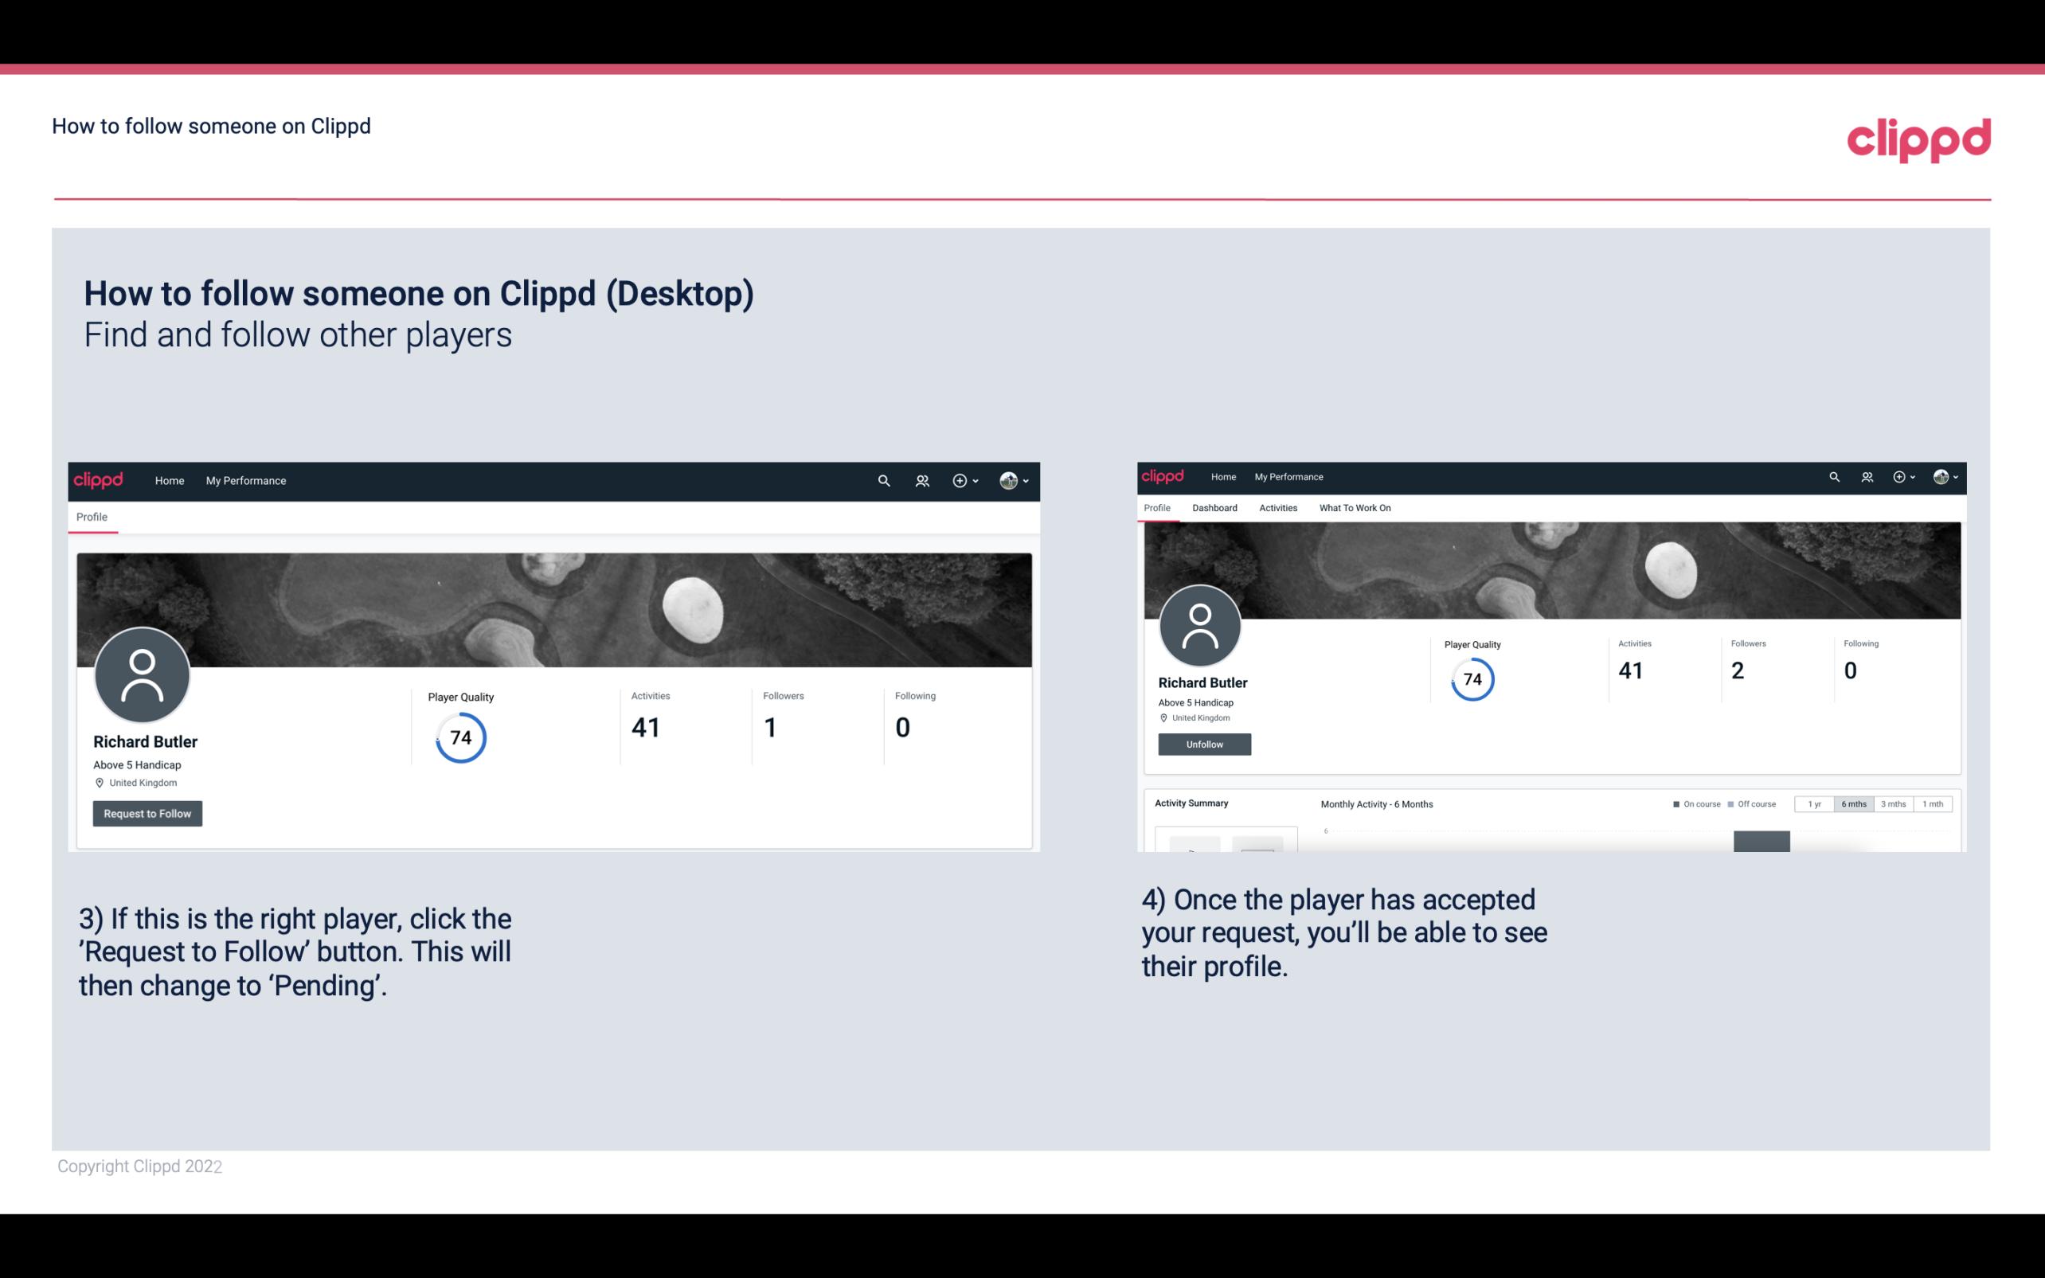2045x1278 pixels.
Task: Select the Profile tab on left screenshot
Action: (90, 517)
